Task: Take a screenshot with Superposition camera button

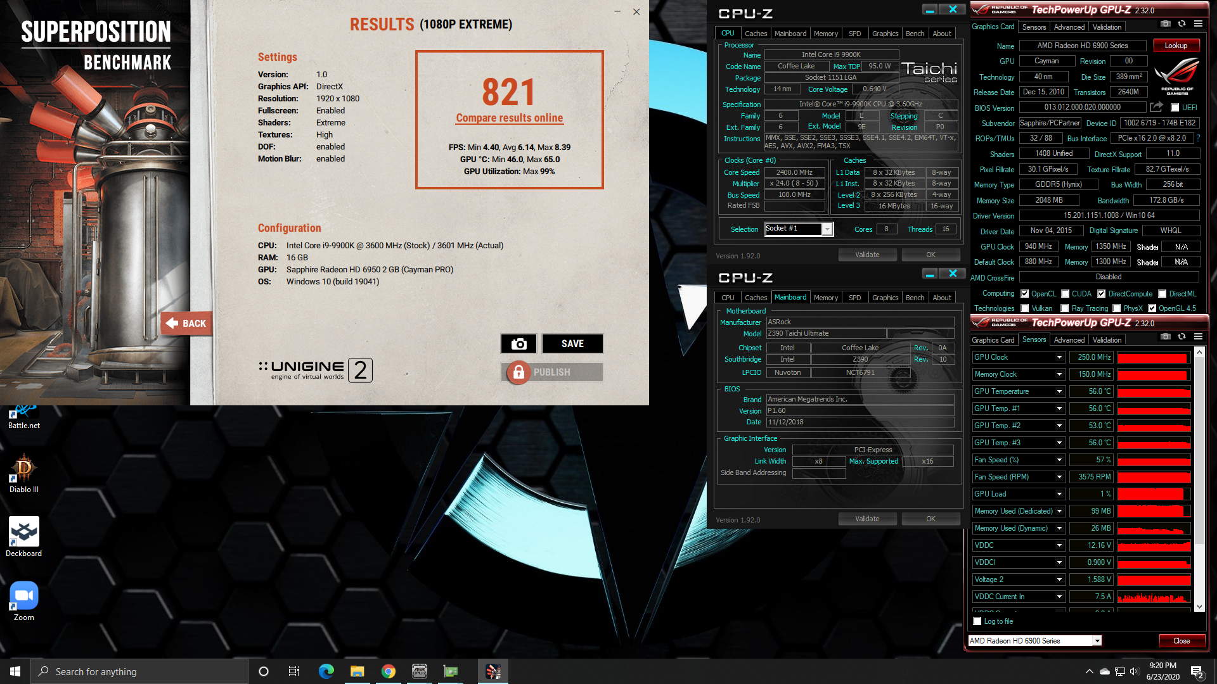Action: click(518, 343)
